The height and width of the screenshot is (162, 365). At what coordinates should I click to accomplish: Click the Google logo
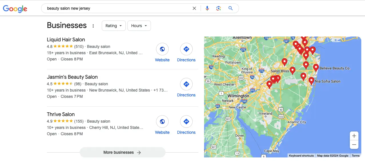click(x=15, y=9)
